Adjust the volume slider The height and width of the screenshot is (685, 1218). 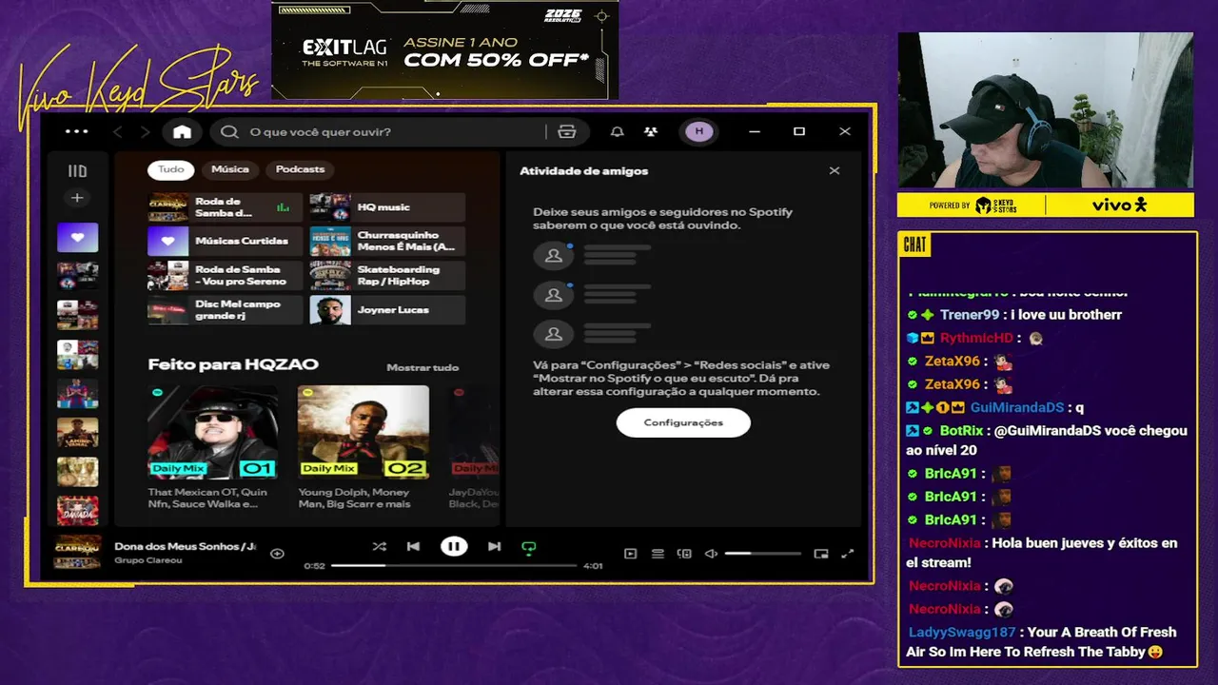tap(762, 554)
